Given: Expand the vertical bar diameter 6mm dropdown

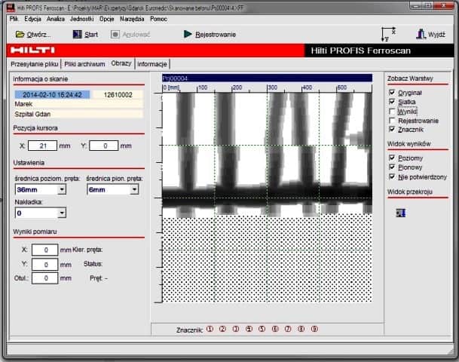Looking at the screenshot, I should (x=134, y=189).
